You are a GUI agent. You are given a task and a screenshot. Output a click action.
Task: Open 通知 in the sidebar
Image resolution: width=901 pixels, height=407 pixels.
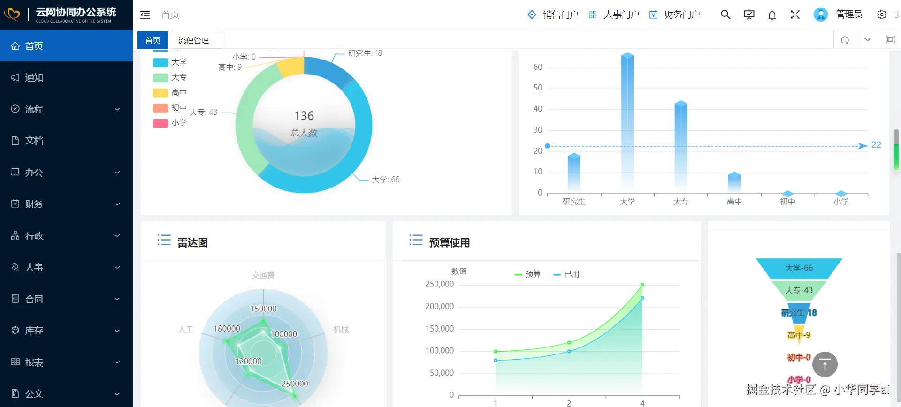[66, 77]
